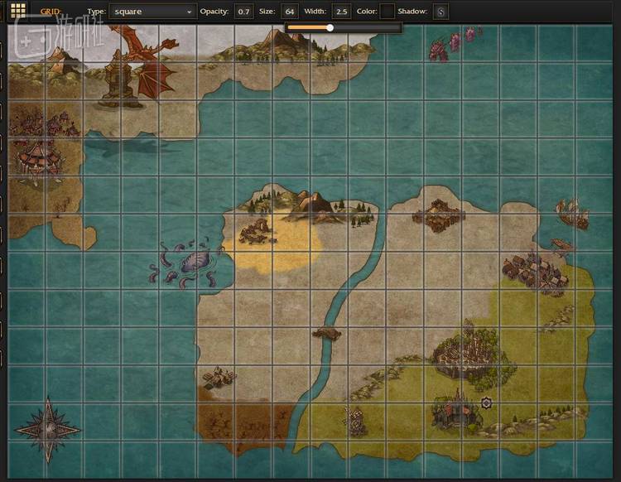
Task: Click the grid tool icon in the toolbar
Action: pyautogui.click(x=17, y=11)
